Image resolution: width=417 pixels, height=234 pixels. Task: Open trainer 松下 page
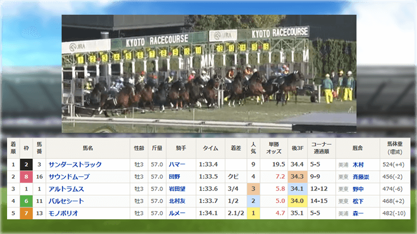358,201
